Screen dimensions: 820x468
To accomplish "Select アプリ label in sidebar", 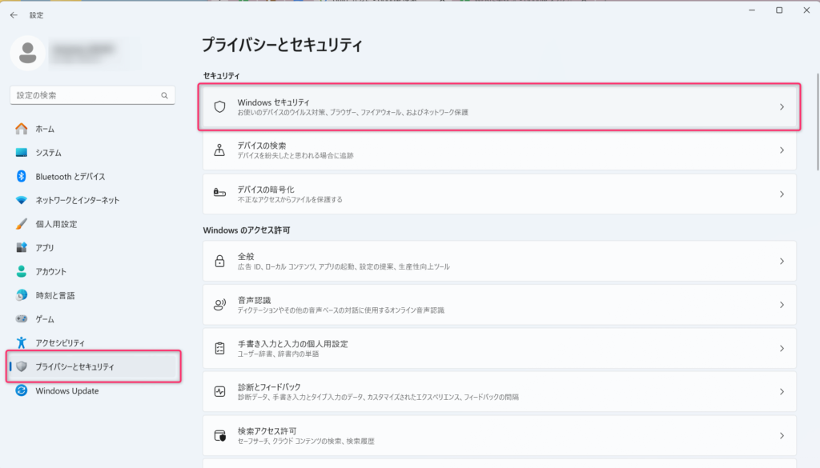I will pos(45,247).
